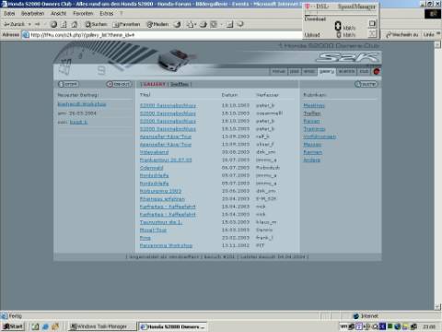The width and height of the screenshot is (442, 332).
Task: Expand the Zurück history dropdown arrow
Action: point(29,24)
